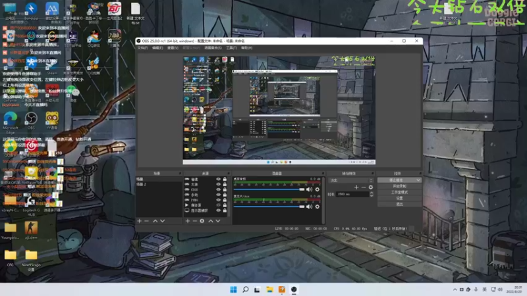Remove selected scene with the minus icon
The height and width of the screenshot is (296, 527).
coord(146,221)
